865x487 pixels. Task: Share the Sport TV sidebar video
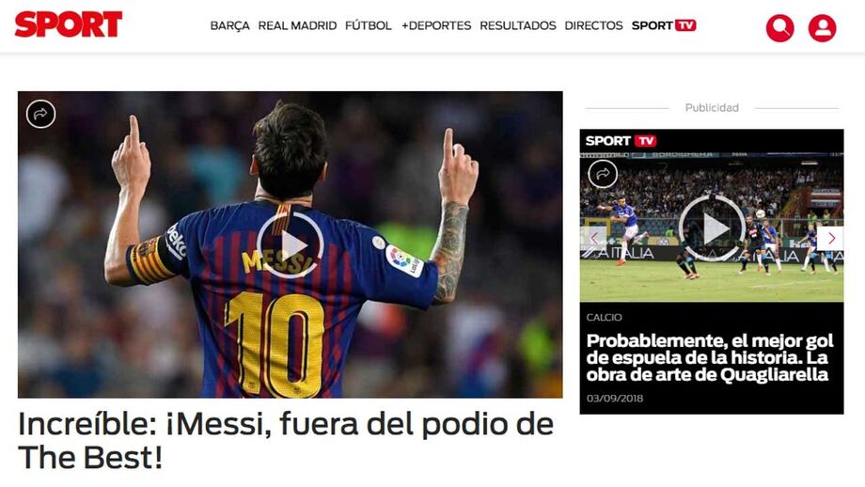[x=603, y=174]
